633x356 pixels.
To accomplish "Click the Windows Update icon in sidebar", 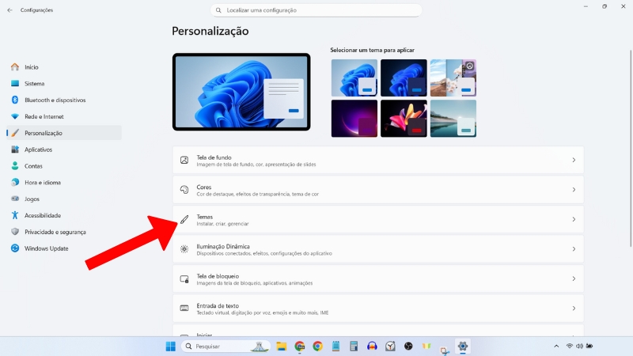I will tap(15, 248).
